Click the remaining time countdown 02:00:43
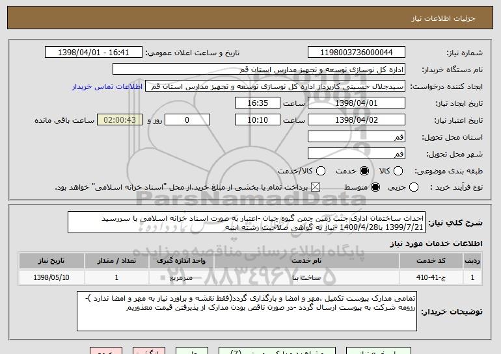The width and height of the screenshot is (501, 354). [x=120, y=120]
